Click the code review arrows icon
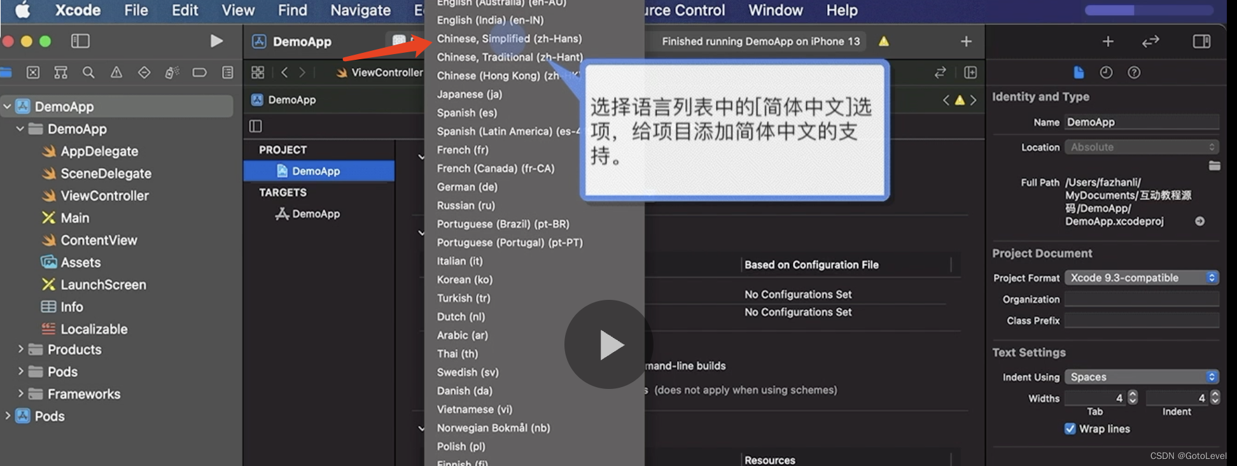 1150,41
